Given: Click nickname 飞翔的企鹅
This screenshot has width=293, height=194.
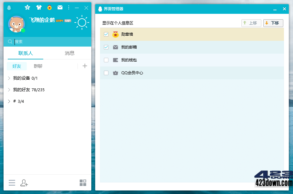Looking at the screenshot, I should pos(42,20).
